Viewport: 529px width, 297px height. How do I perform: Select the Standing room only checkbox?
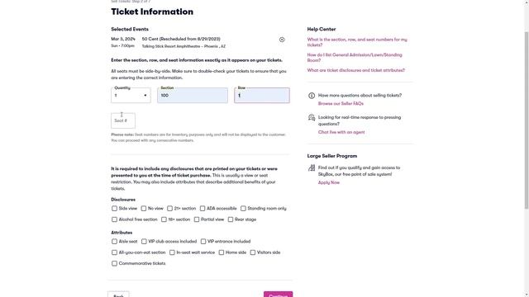(243, 209)
